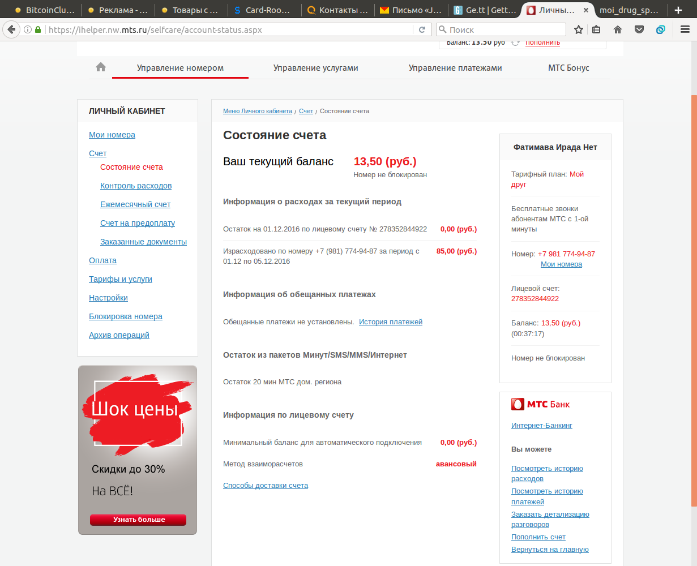Screen dimensions: 697x566
Task: Switch to the Card-Roo... tab
Action: [x=264, y=10]
